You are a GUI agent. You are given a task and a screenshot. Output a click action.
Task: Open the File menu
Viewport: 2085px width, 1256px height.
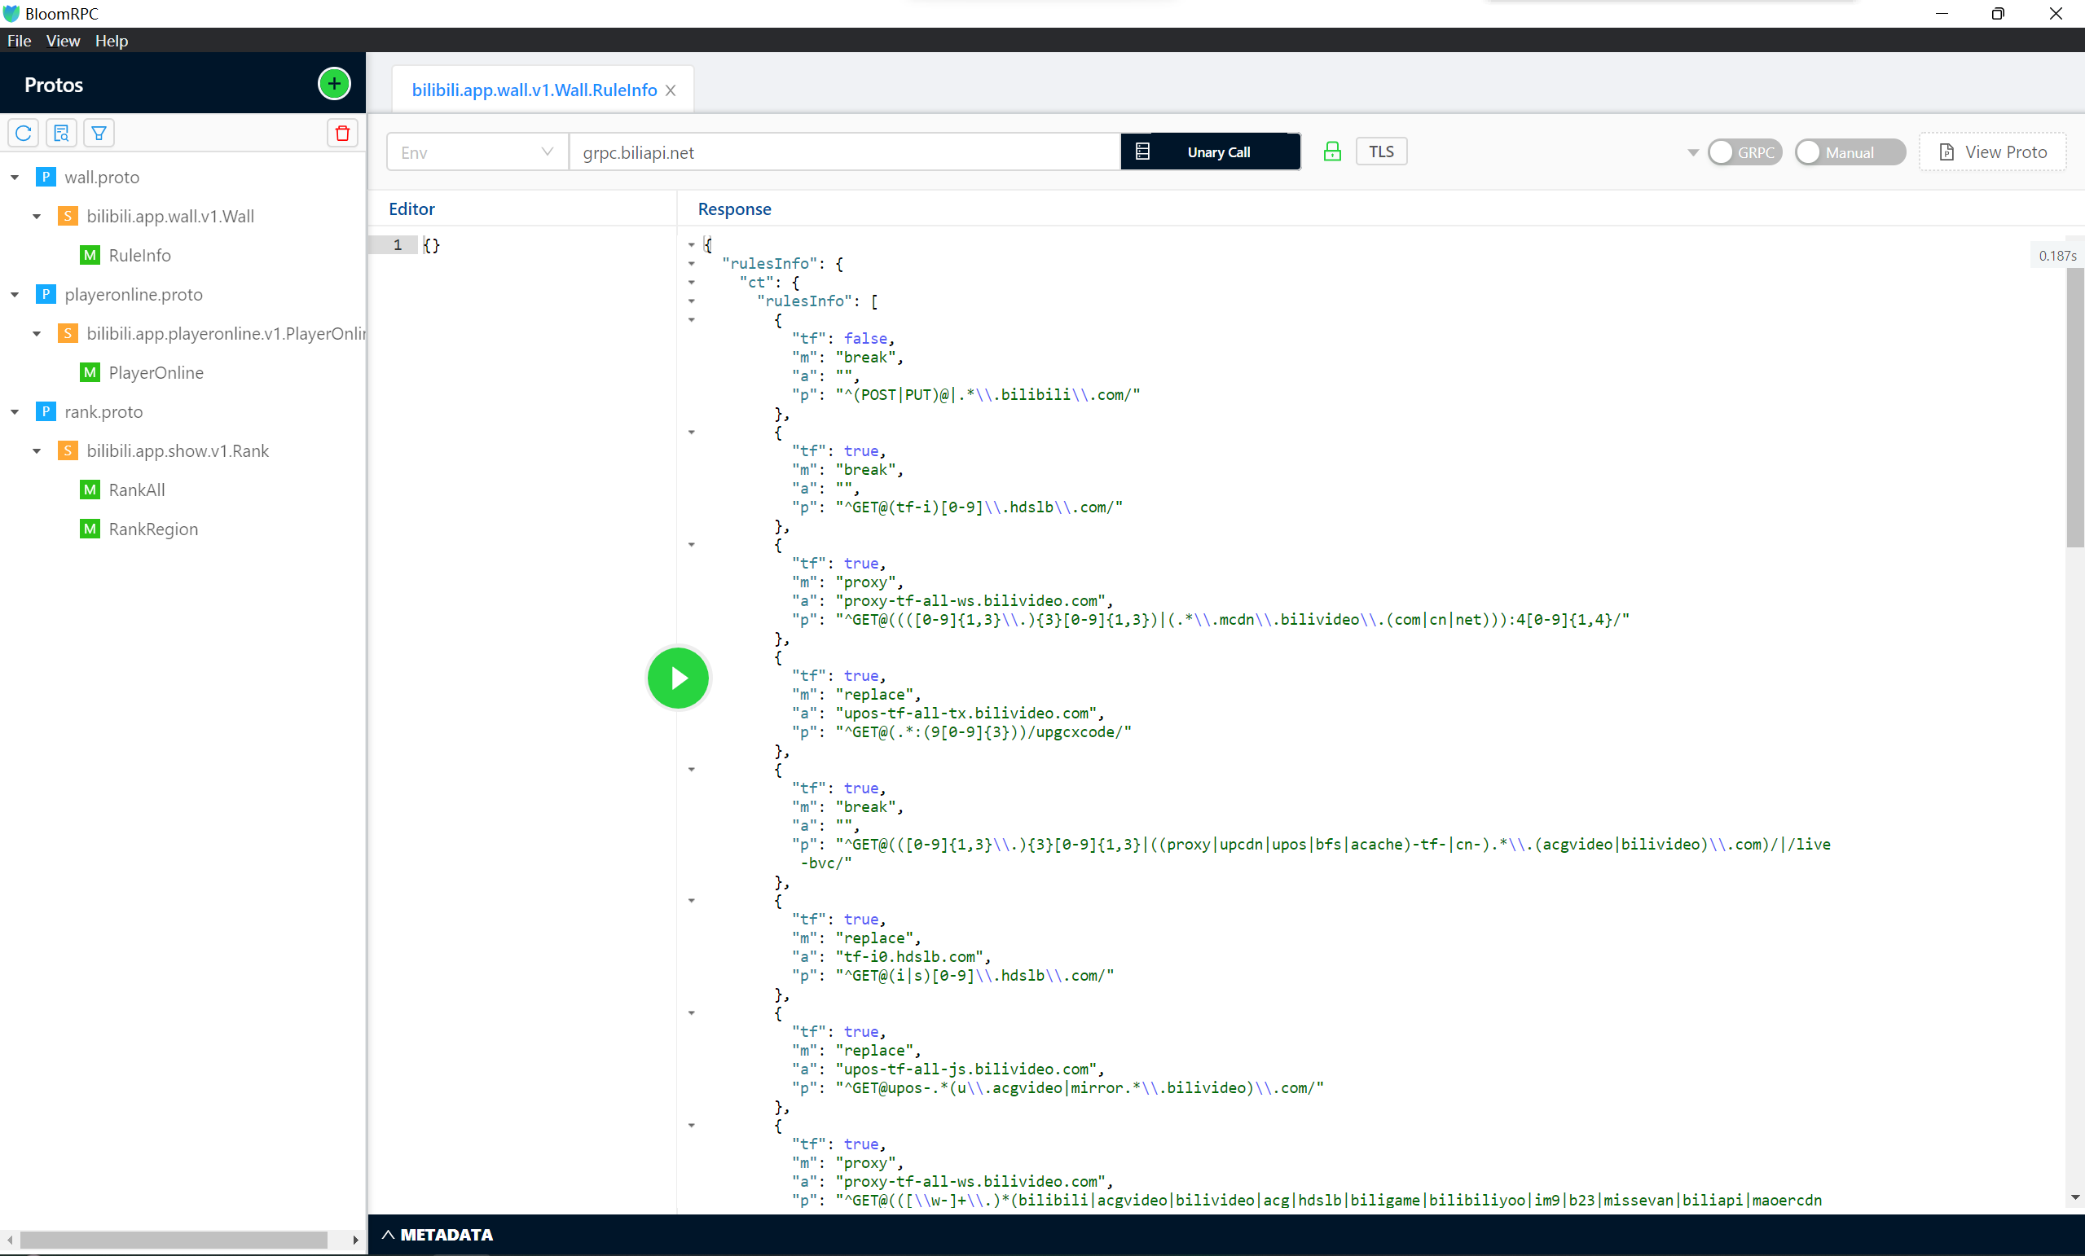click(x=19, y=40)
